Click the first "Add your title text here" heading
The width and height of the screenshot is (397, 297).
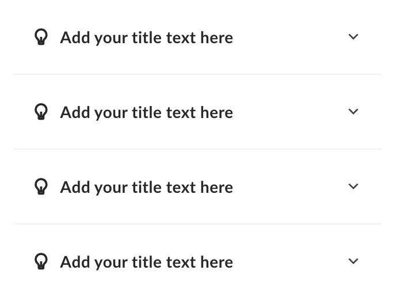pos(147,38)
